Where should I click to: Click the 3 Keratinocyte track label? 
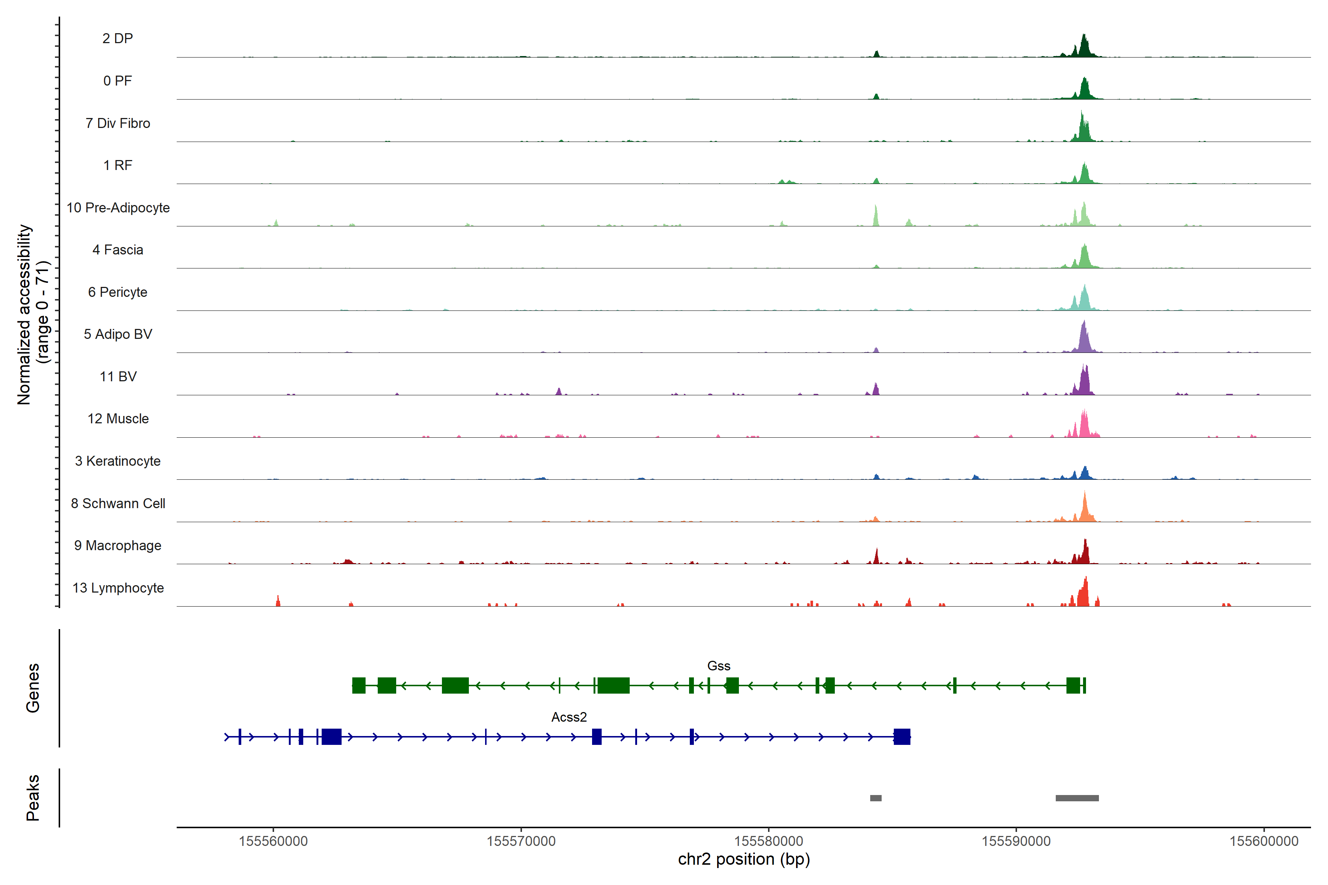coord(117,461)
